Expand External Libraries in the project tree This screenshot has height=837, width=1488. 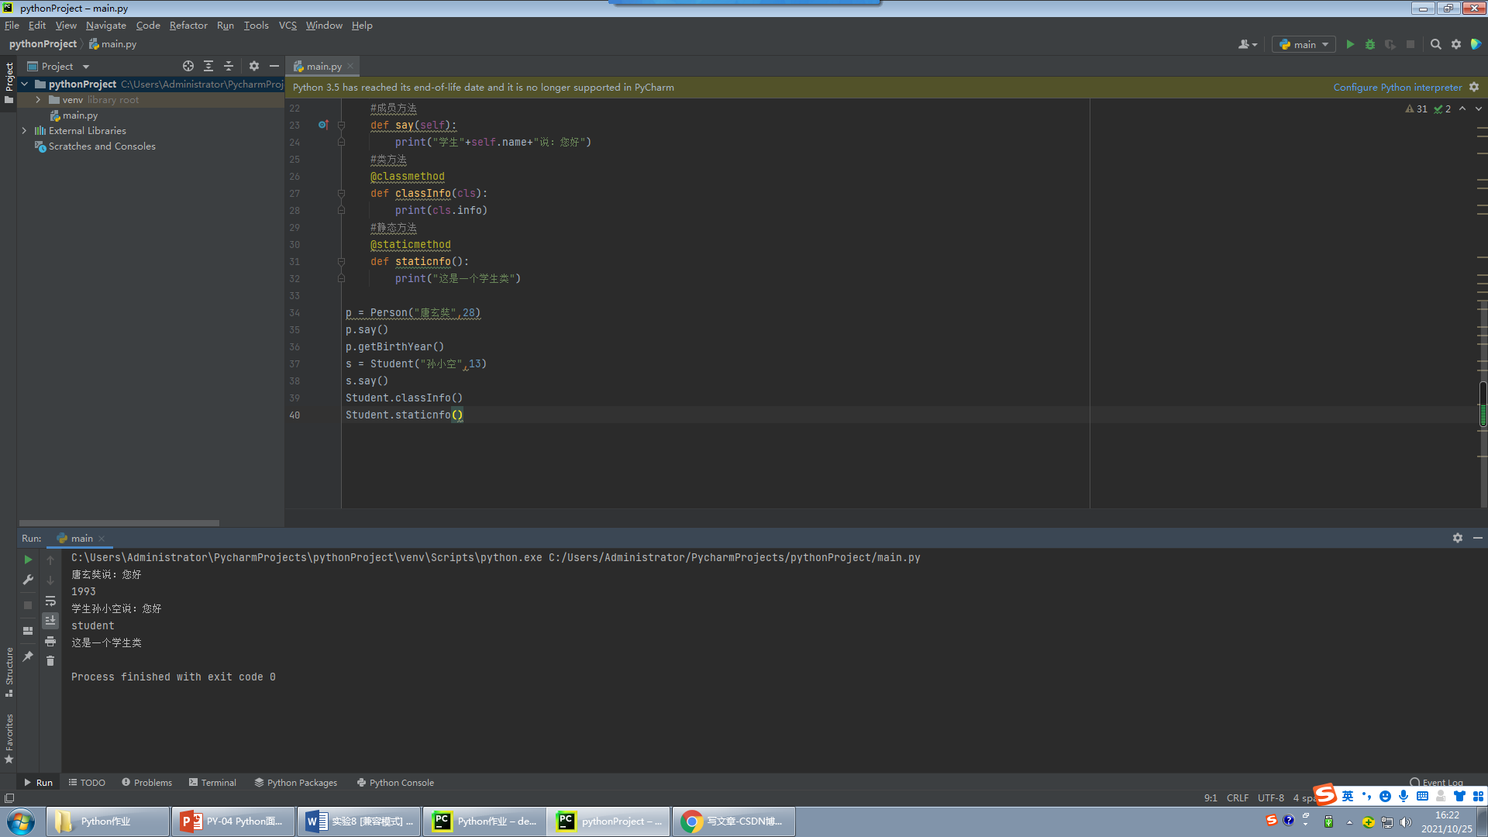[x=24, y=131]
